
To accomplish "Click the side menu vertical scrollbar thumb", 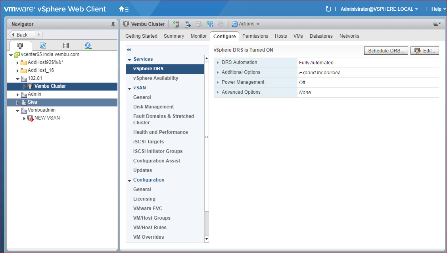I will click(x=207, y=137).
